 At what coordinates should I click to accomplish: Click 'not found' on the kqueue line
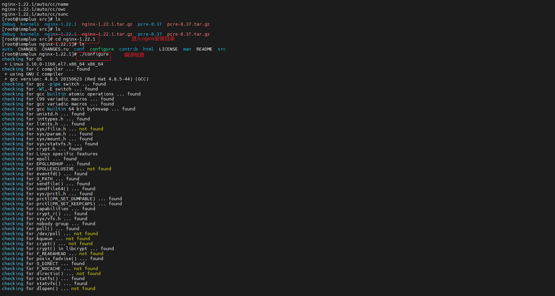tap(78, 239)
